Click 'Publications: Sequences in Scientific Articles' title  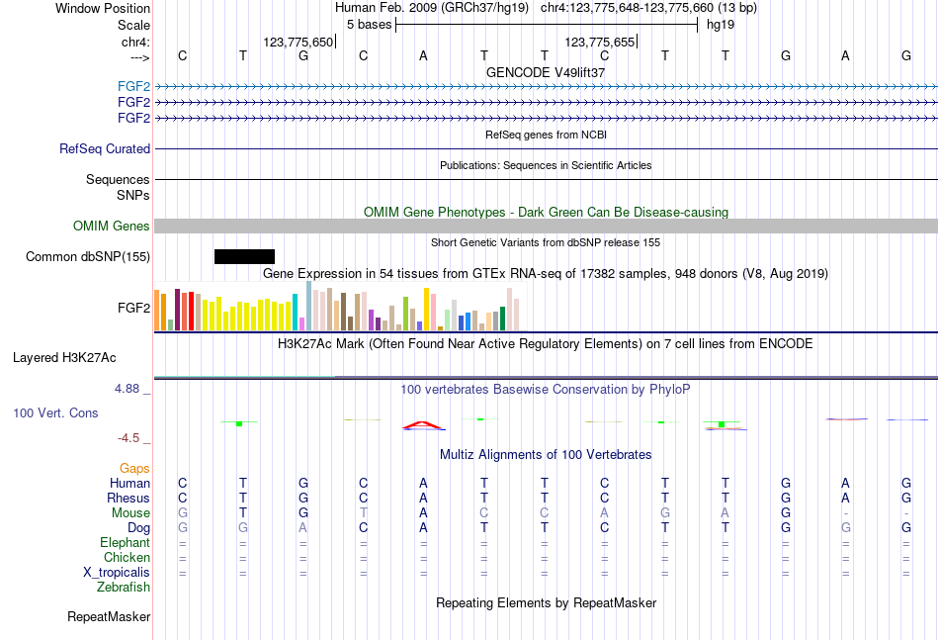[546, 165]
